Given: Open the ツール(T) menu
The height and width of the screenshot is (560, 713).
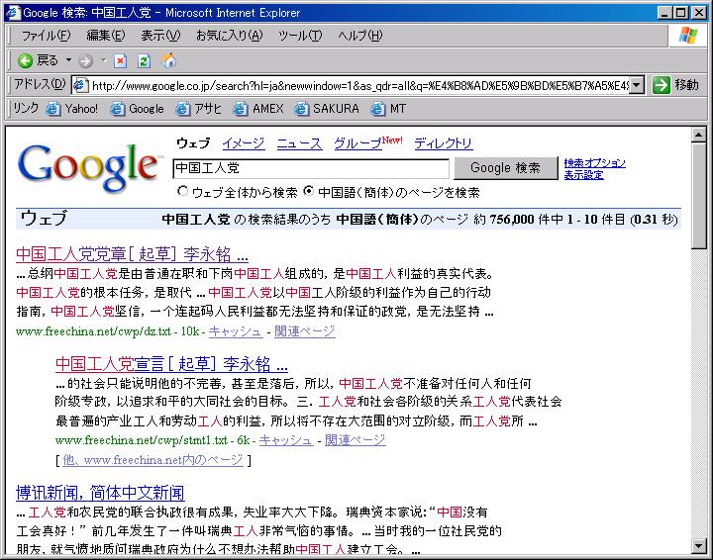Looking at the screenshot, I should click(x=299, y=36).
